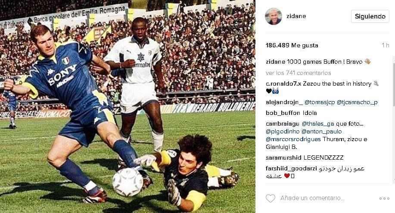The image size is (395, 213).
Task: Click the 186.489 Me gusta count
Action: click(x=292, y=45)
